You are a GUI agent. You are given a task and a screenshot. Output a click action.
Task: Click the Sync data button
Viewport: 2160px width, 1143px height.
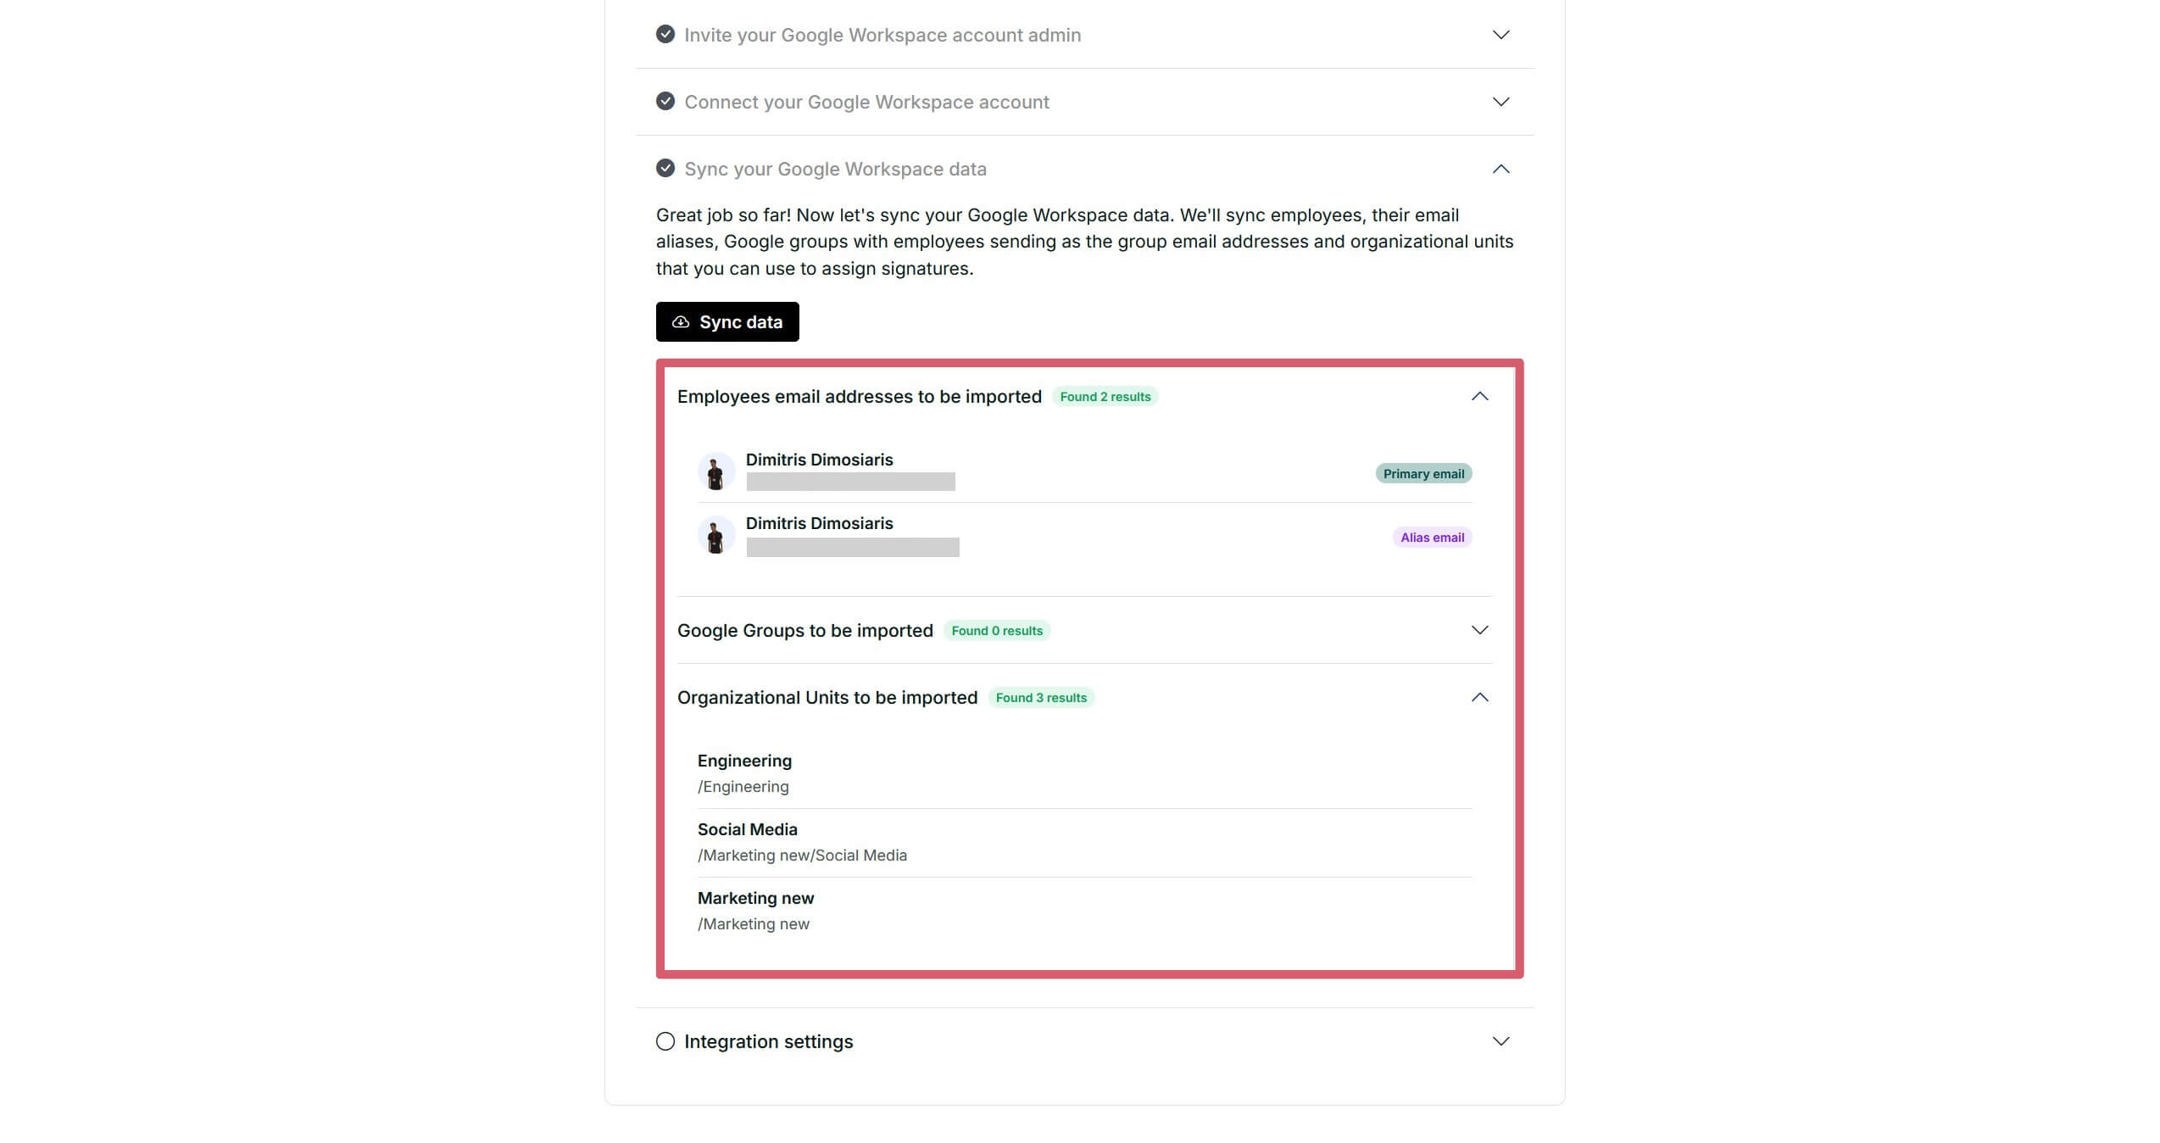coord(726,321)
